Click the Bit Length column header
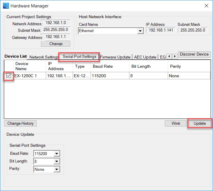Screen dimensions: 213x191 pos(148,66)
